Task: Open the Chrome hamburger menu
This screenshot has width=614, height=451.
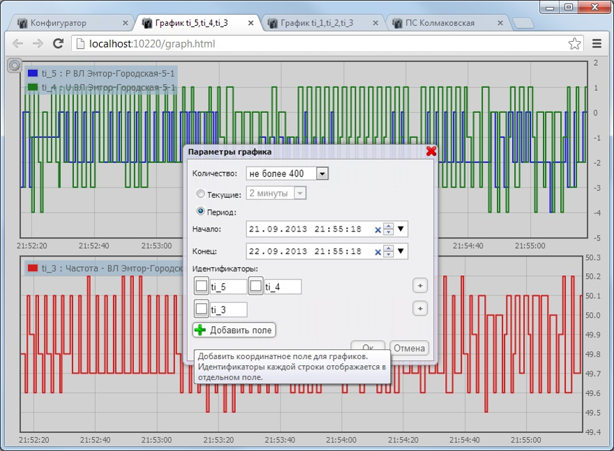Action: pos(597,44)
